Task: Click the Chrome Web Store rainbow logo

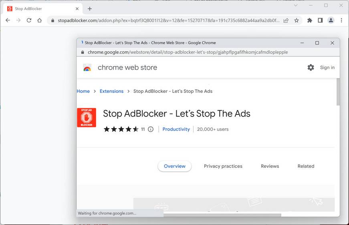Action: (87, 68)
